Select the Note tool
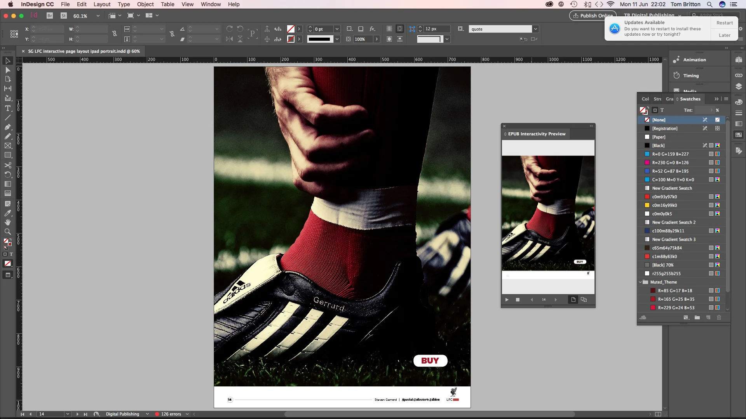Viewport: 746px width, 419px height. tap(7, 204)
